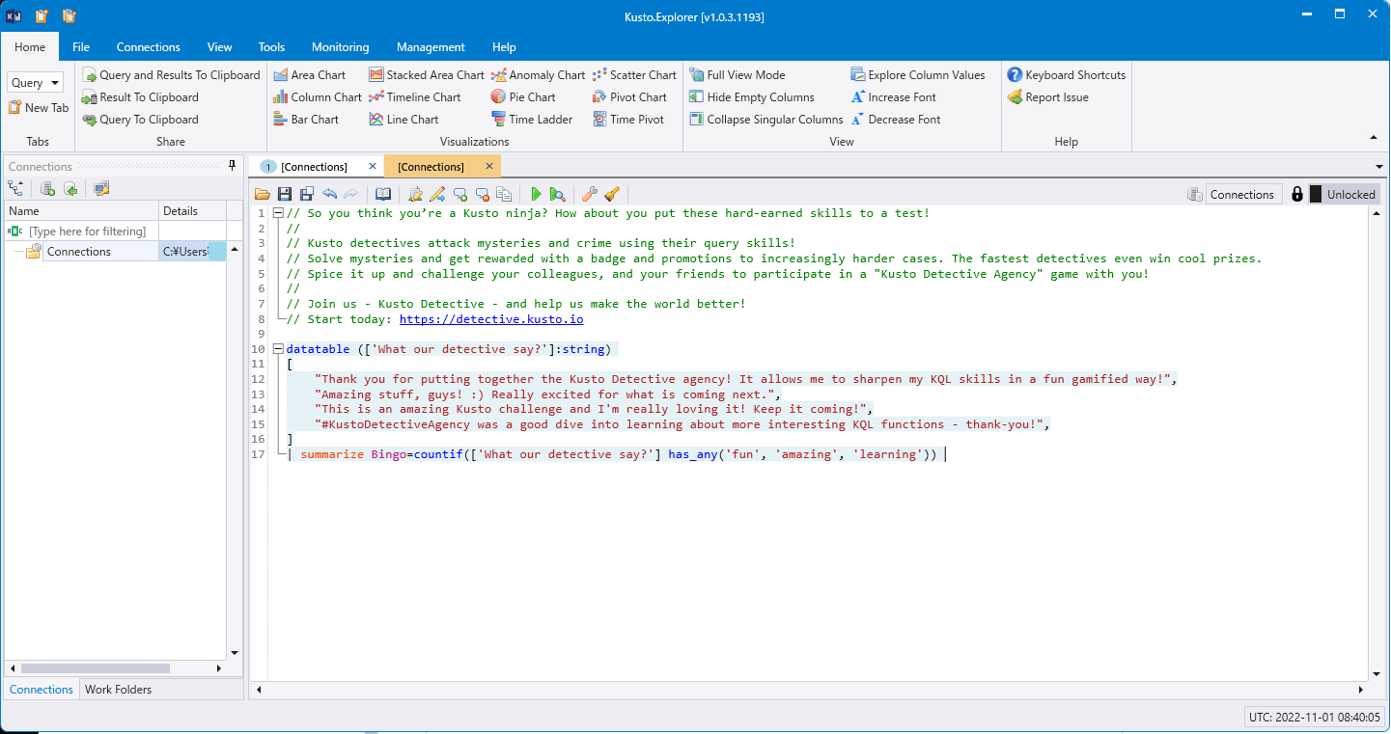This screenshot has height=734, width=1391.
Task: Open the detective.kusto.io link
Action: [x=491, y=319]
